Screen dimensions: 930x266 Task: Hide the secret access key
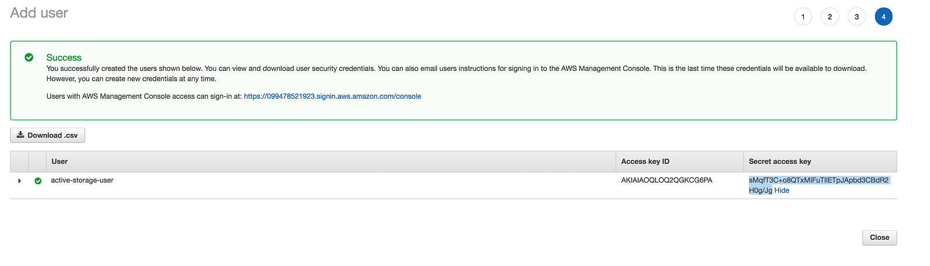click(x=782, y=190)
